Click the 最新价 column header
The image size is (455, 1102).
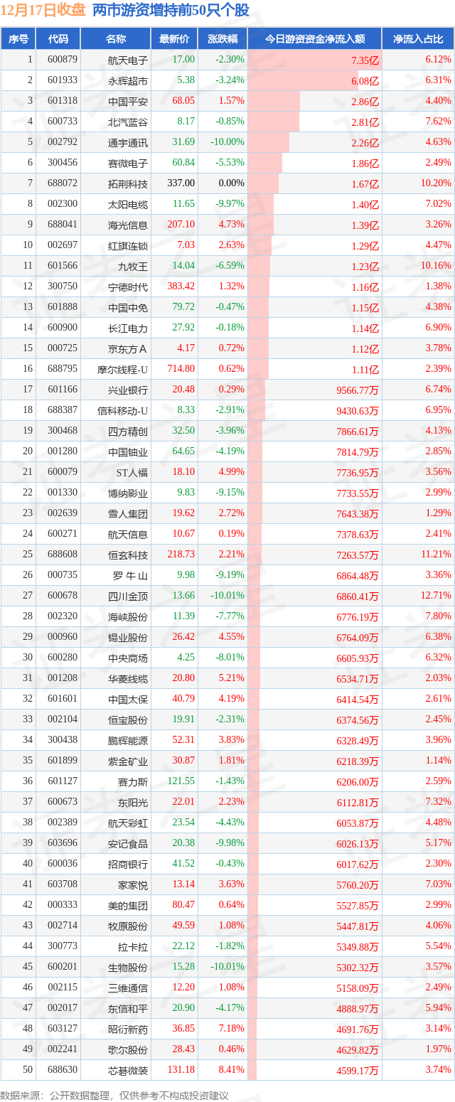tap(174, 39)
